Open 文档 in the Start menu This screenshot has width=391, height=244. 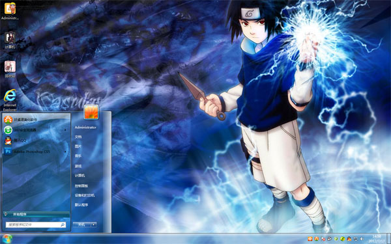[x=78, y=137]
